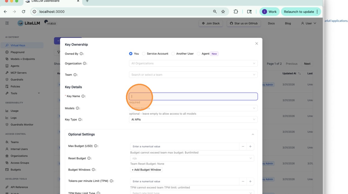Click info icon next to Reset Budget
This screenshot has height=194, width=348.
(x=89, y=158)
